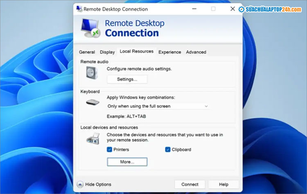The height and width of the screenshot is (194, 307).
Task: Click the 'Local devices and resources' heading
Action: pos(109,127)
